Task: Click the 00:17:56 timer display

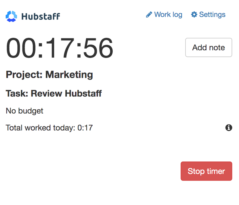Action: tap(59, 48)
